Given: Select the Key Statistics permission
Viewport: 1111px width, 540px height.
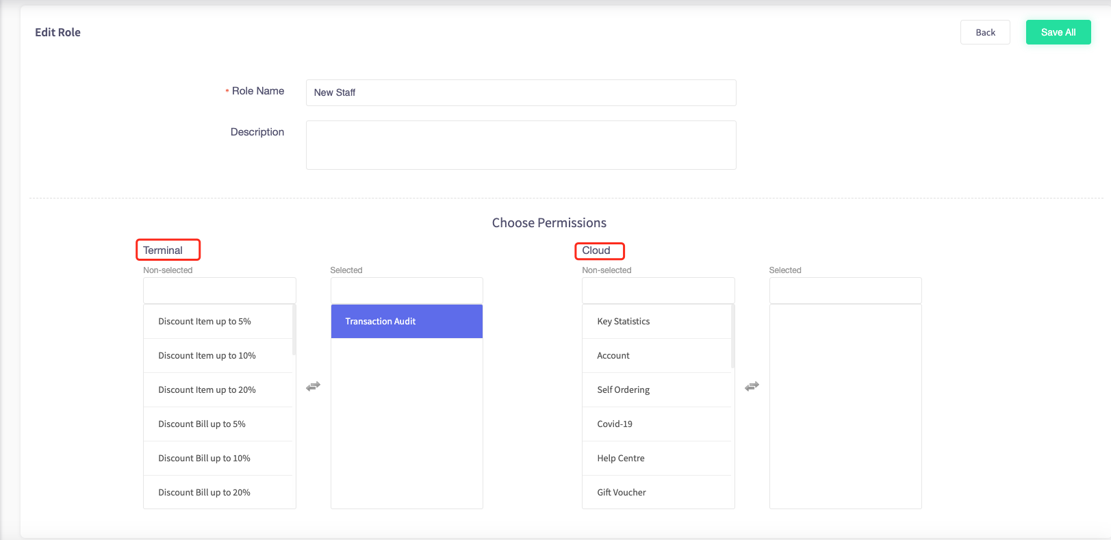Looking at the screenshot, I should click(656, 322).
